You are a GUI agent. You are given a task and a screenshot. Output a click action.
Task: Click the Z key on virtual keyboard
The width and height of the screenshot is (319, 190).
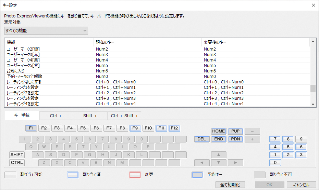[44, 163]
